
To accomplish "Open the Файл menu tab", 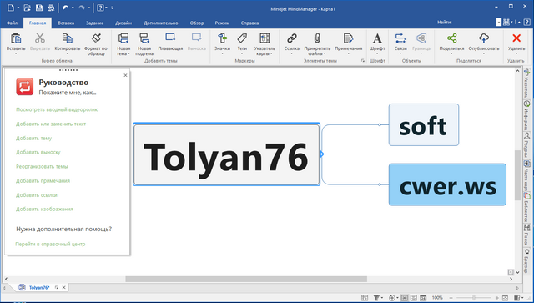I will coord(12,23).
